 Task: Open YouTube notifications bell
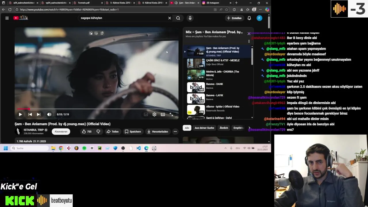point(249,18)
